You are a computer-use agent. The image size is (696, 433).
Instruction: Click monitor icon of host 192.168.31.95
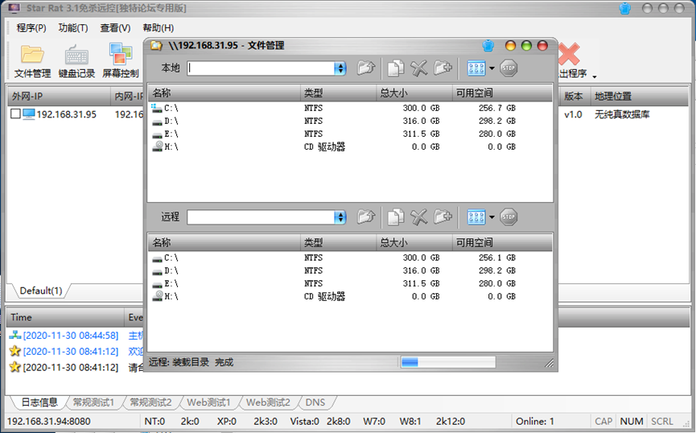pyautogui.click(x=28, y=114)
